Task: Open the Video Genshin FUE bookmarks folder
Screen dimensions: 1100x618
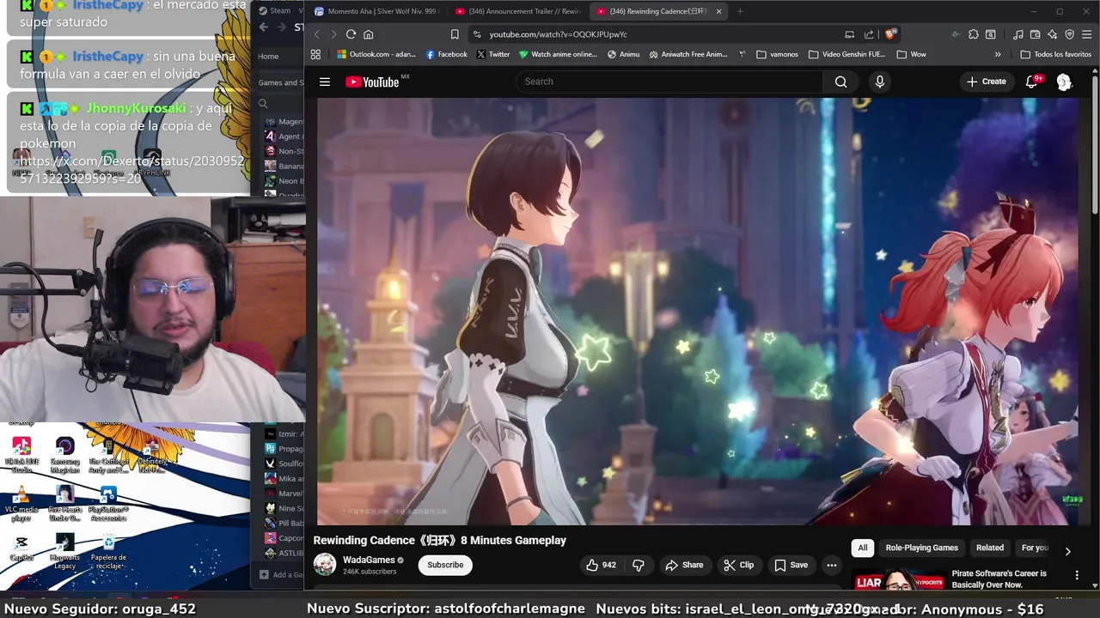Action: tap(846, 54)
